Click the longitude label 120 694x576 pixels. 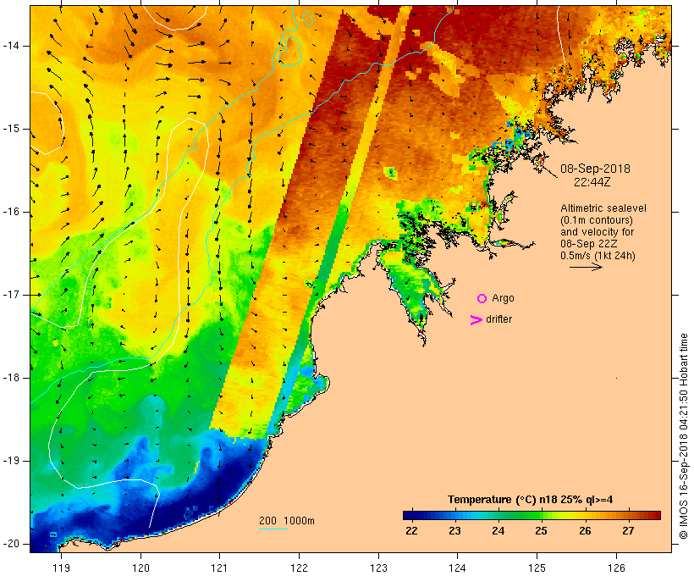[140, 568]
